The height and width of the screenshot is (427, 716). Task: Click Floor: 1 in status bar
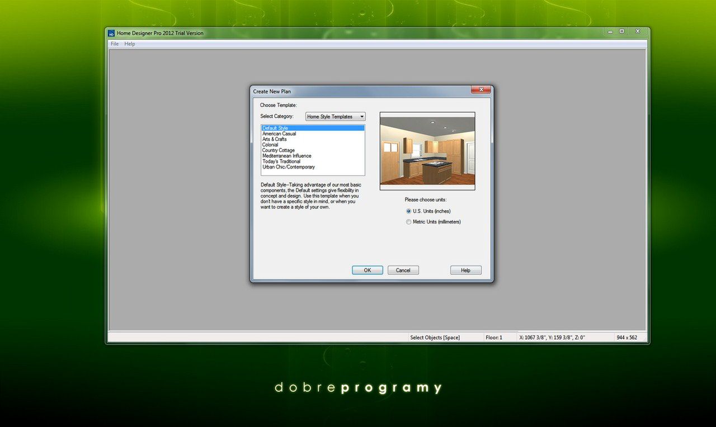[494, 338]
